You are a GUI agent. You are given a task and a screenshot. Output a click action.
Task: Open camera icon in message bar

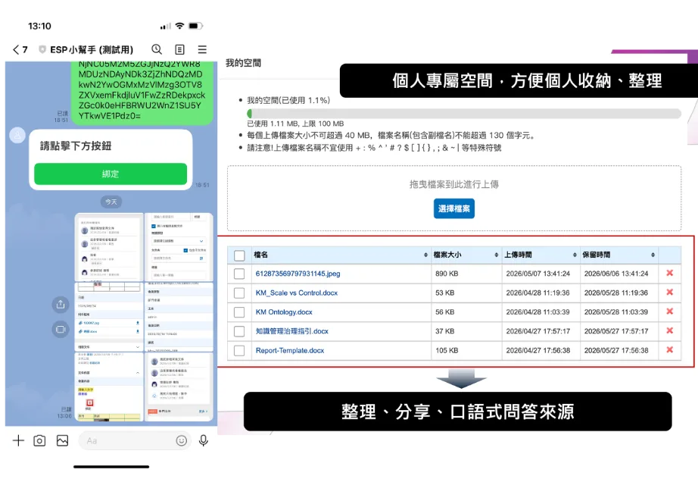pyautogui.click(x=39, y=440)
